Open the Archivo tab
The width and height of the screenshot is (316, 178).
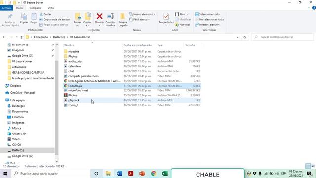coord(6,8)
